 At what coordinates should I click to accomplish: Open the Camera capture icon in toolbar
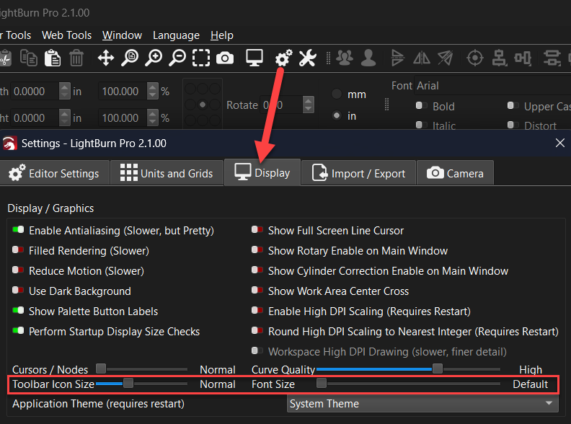coord(225,58)
